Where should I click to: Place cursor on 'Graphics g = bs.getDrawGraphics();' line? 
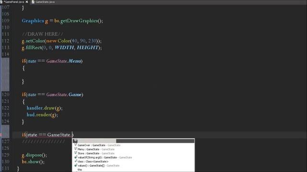62,21
